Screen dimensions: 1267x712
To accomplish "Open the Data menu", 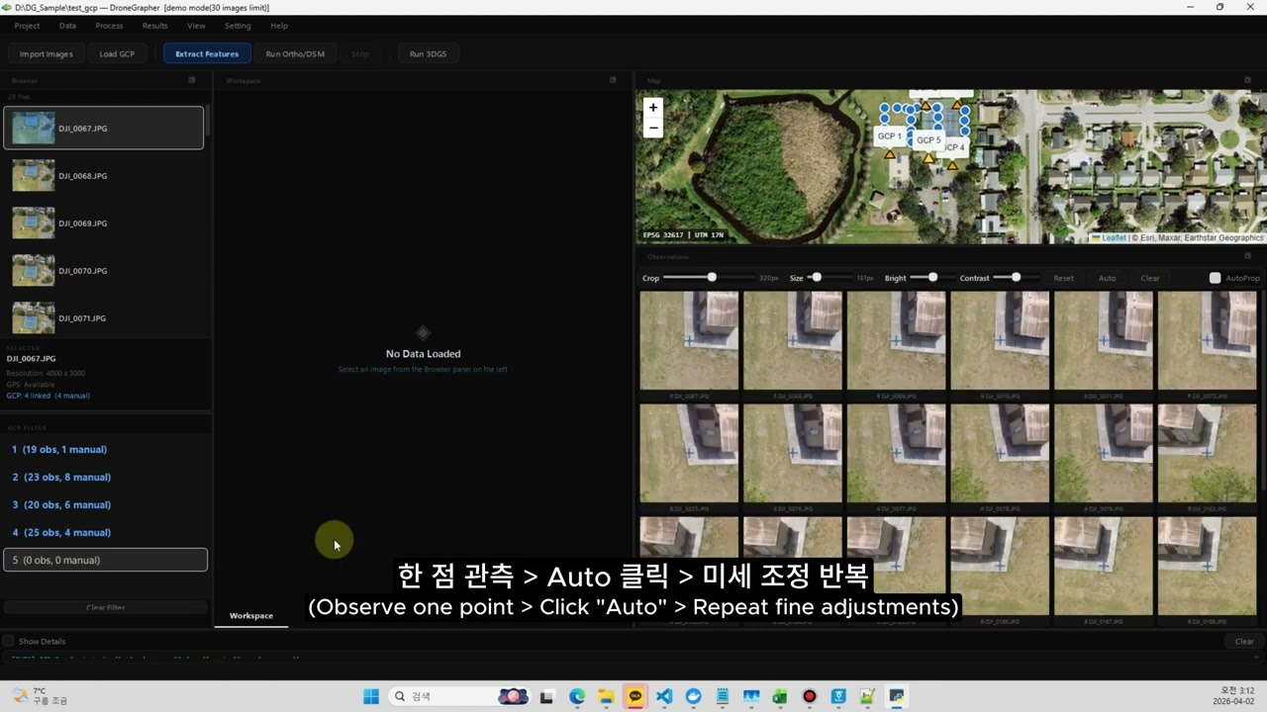I will (x=67, y=26).
